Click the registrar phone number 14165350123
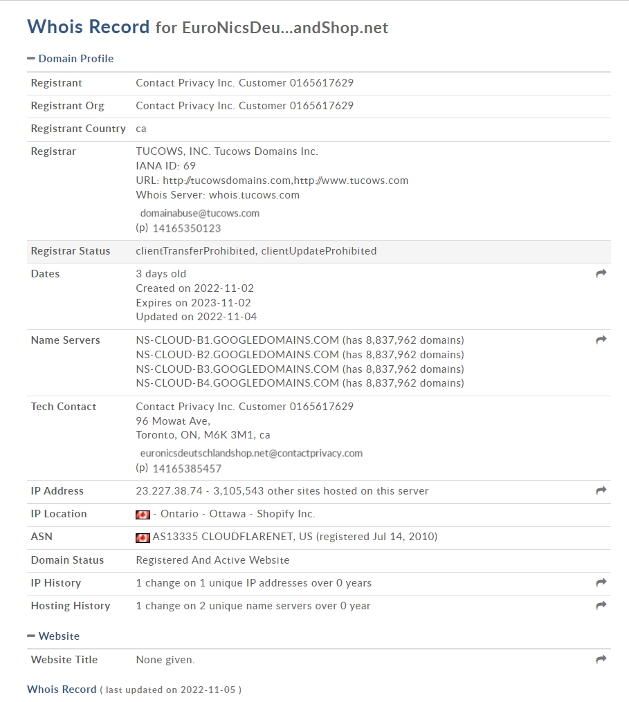Image resolution: width=629 pixels, height=702 pixels. (187, 228)
